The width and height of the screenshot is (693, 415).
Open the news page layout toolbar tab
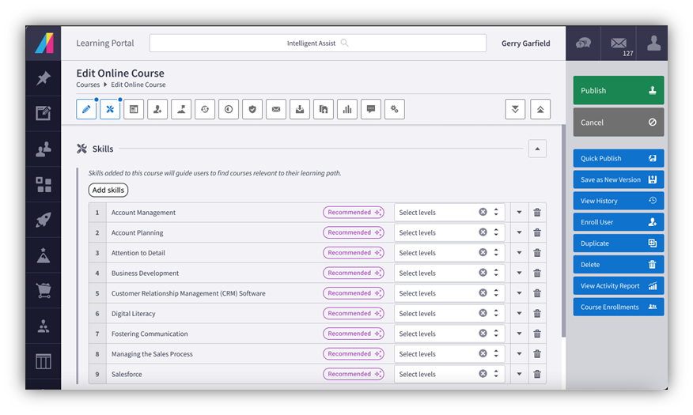(134, 109)
